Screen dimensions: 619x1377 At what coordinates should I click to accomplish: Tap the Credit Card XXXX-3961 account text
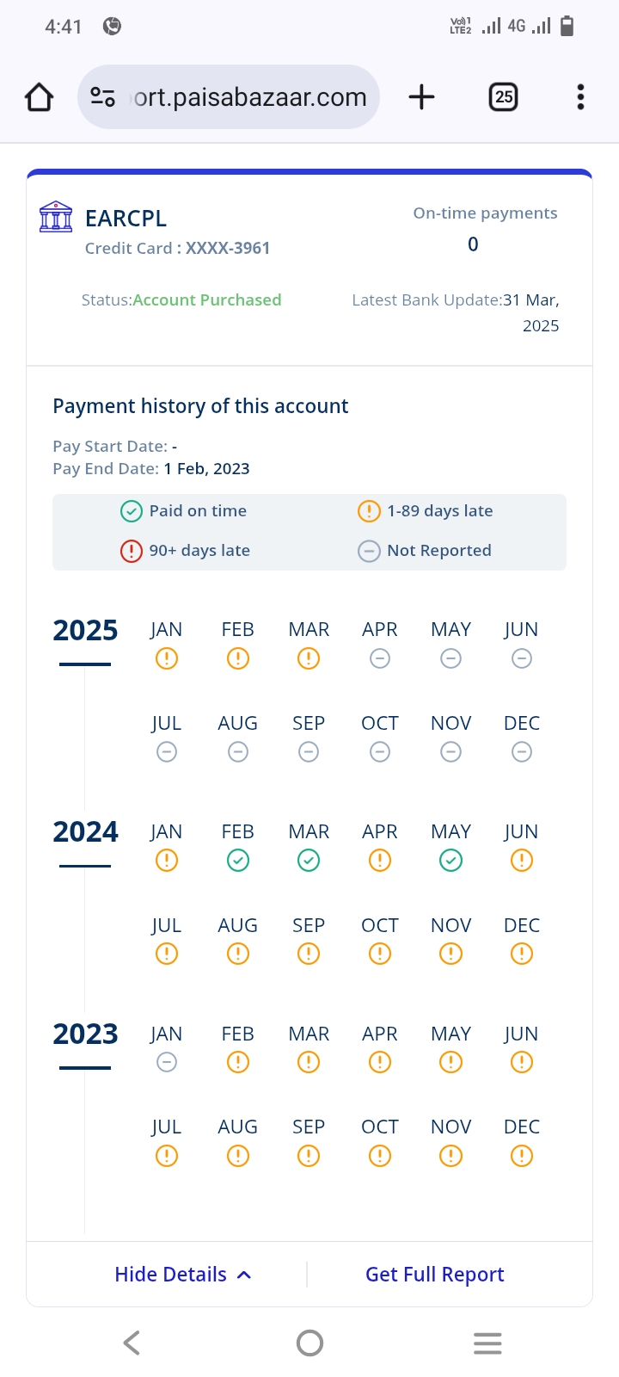point(177,249)
